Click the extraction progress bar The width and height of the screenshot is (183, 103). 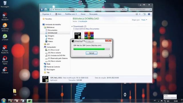[91, 49]
